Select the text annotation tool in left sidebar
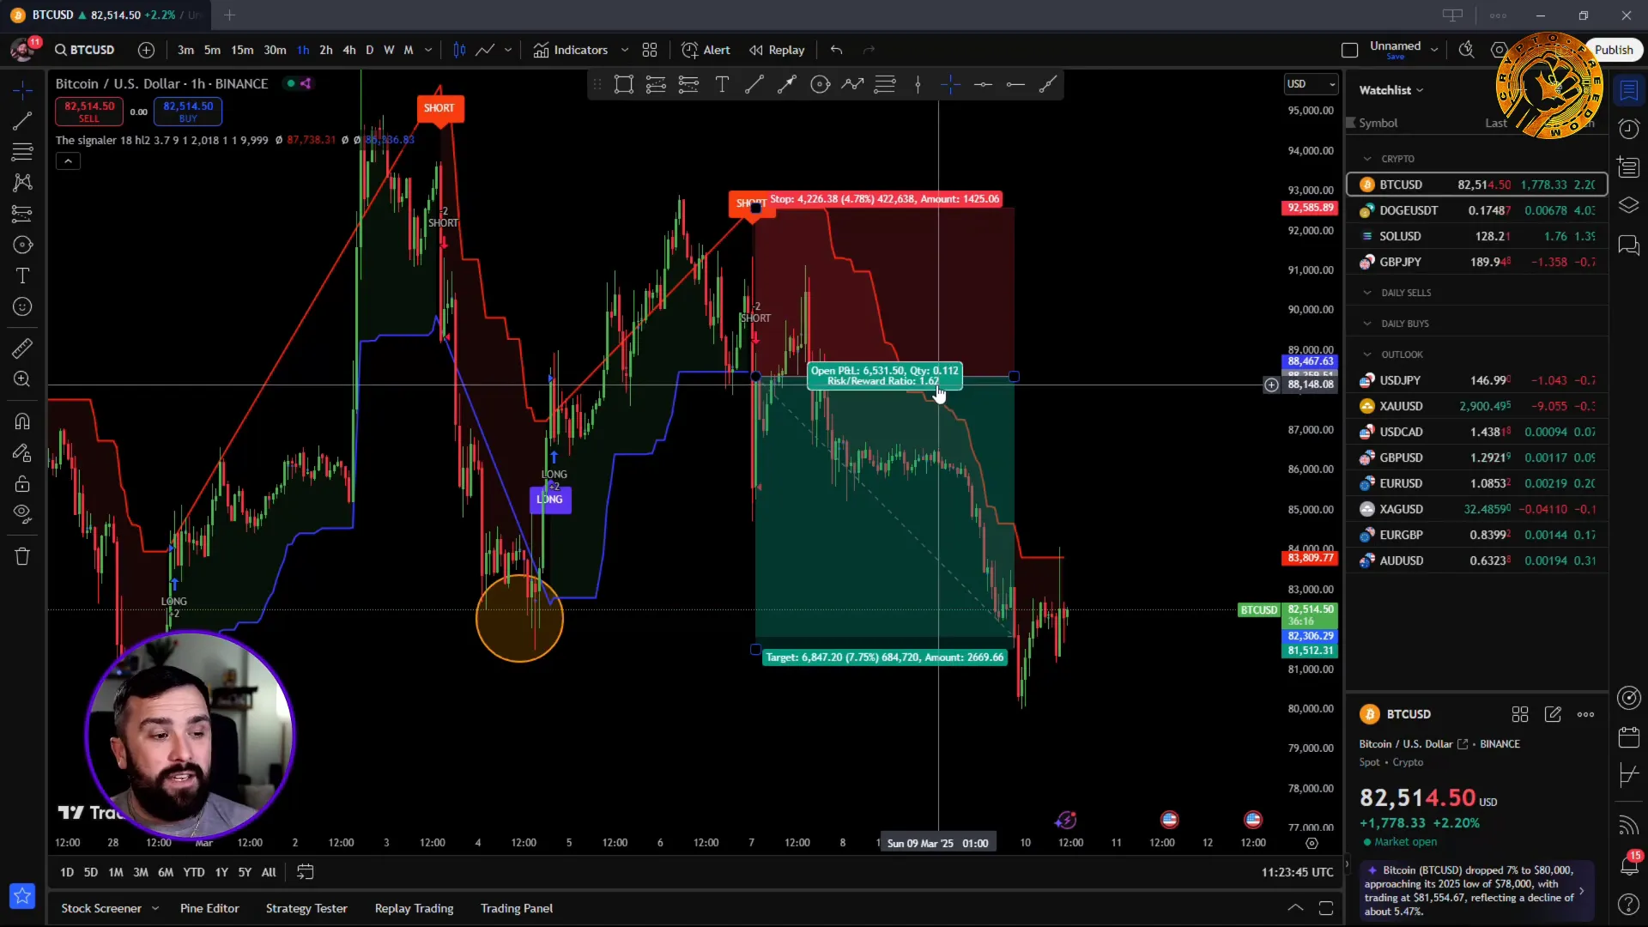The height and width of the screenshot is (927, 1648). pyautogui.click(x=22, y=276)
